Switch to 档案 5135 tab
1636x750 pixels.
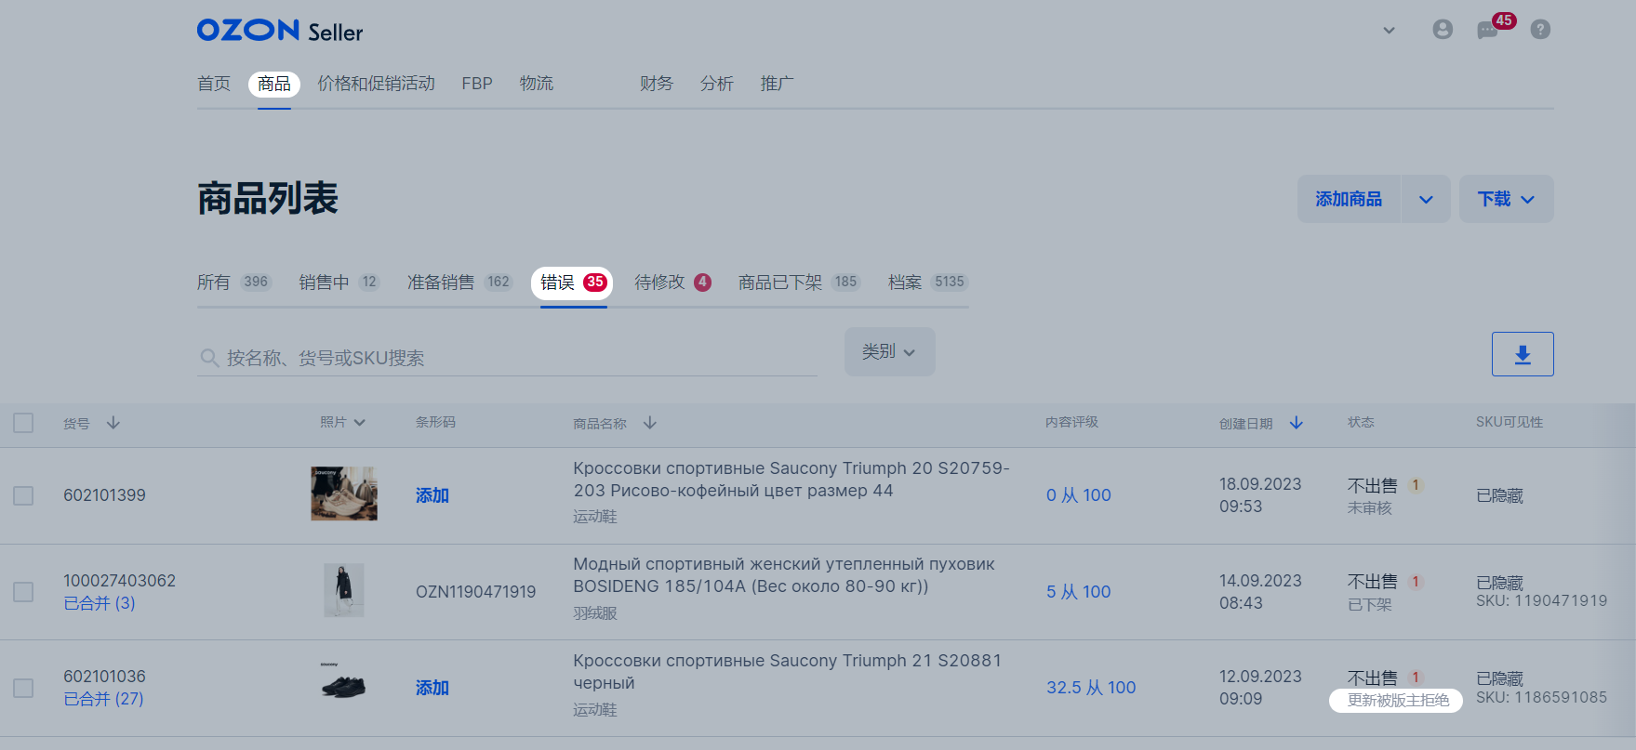click(928, 283)
